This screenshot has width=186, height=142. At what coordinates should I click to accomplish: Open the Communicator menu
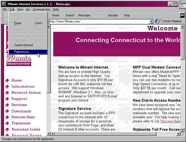[41, 9]
